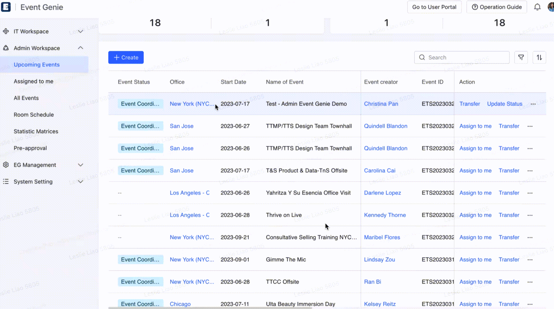The image size is (554, 309).
Task: Open Room Schedule page
Action: (x=34, y=115)
